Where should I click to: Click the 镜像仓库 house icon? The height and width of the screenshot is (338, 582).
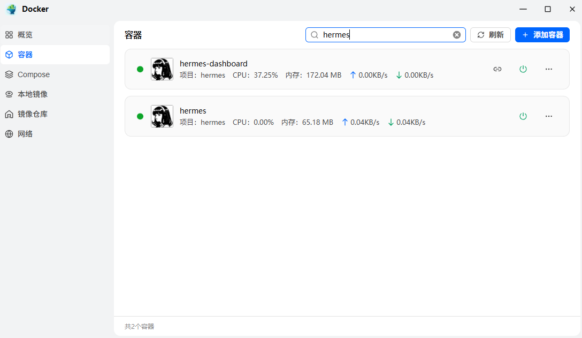(9, 114)
